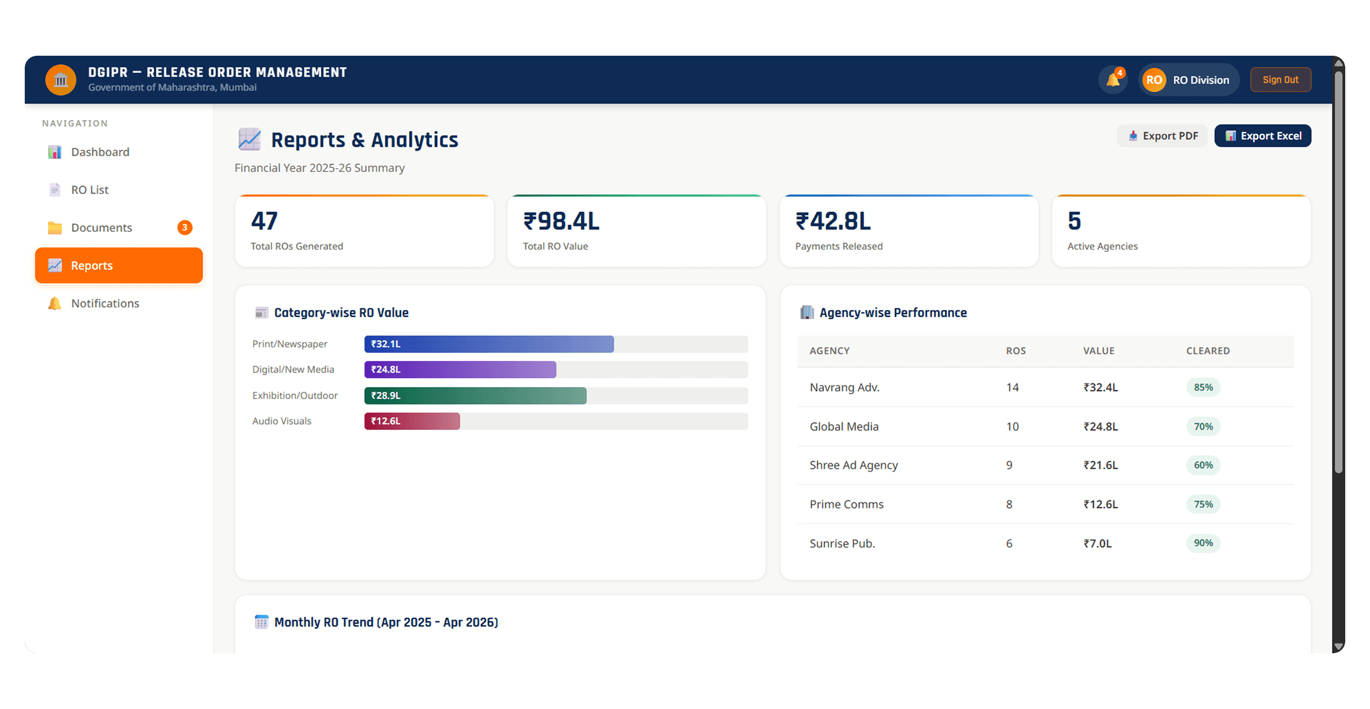Click the down arrow of page scrollbar
The width and height of the screenshot is (1370, 709).
(1339, 646)
